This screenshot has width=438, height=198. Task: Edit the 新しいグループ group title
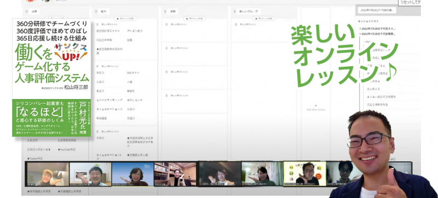pos(249,11)
